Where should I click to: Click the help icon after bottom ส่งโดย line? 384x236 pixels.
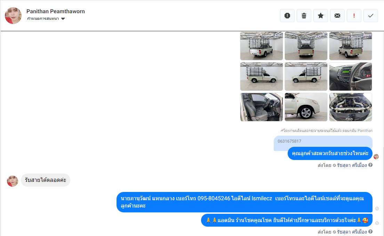point(370,231)
